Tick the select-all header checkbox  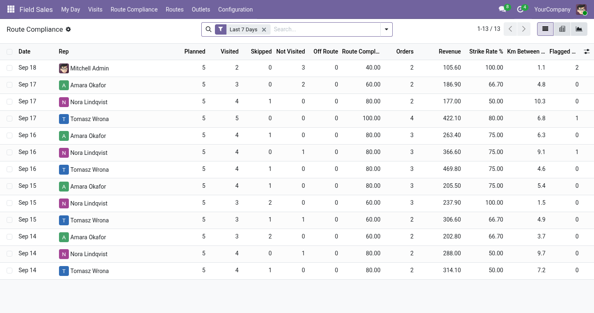9,52
